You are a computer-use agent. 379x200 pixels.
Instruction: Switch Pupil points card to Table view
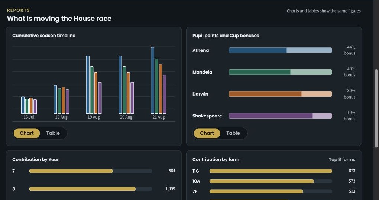click(233, 133)
